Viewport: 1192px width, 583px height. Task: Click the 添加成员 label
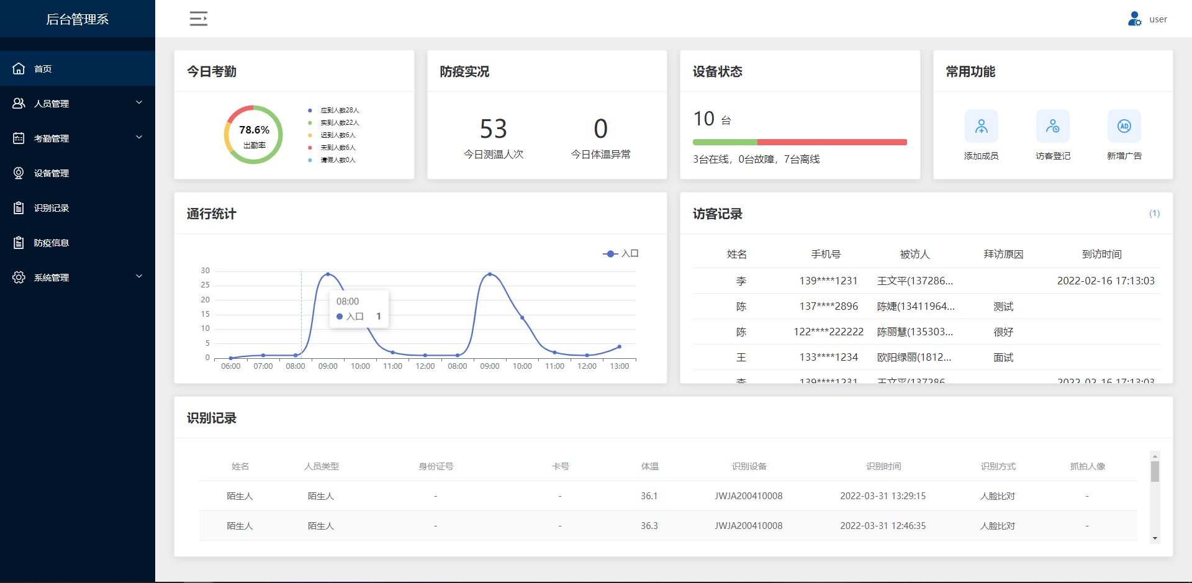pyautogui.click(x=981, y=156)
